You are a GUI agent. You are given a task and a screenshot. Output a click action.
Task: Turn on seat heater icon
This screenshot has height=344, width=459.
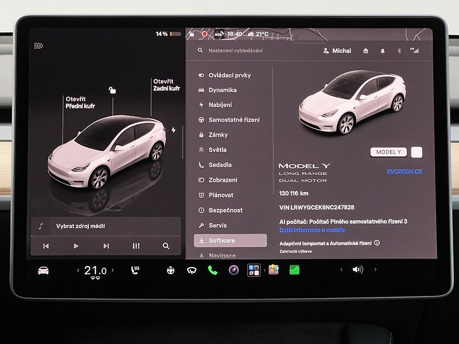[135, 270]
